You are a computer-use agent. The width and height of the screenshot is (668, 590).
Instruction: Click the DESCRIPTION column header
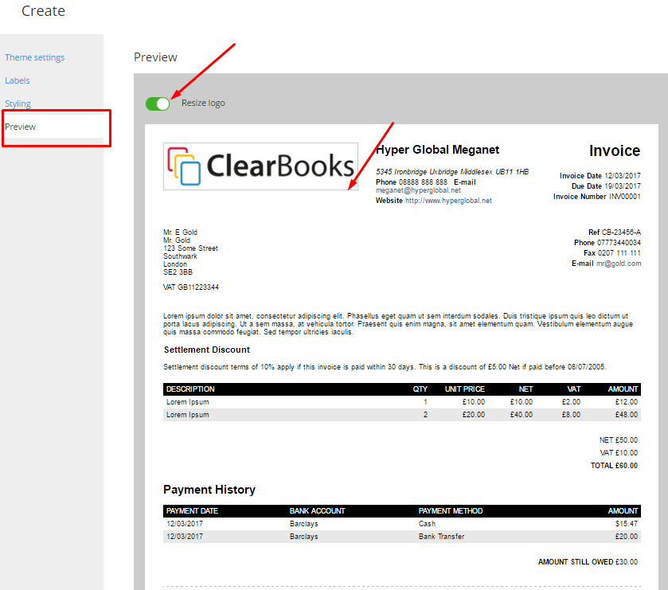tap(190, 389)
